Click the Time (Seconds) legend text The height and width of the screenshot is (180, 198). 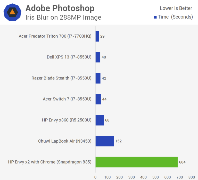coord(175,17)
